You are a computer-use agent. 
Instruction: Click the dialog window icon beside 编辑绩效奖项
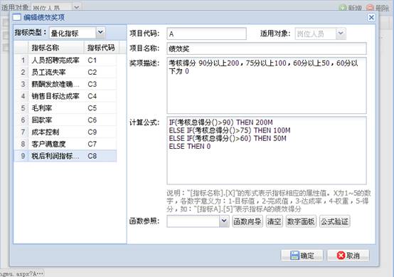tap(16, 17)
